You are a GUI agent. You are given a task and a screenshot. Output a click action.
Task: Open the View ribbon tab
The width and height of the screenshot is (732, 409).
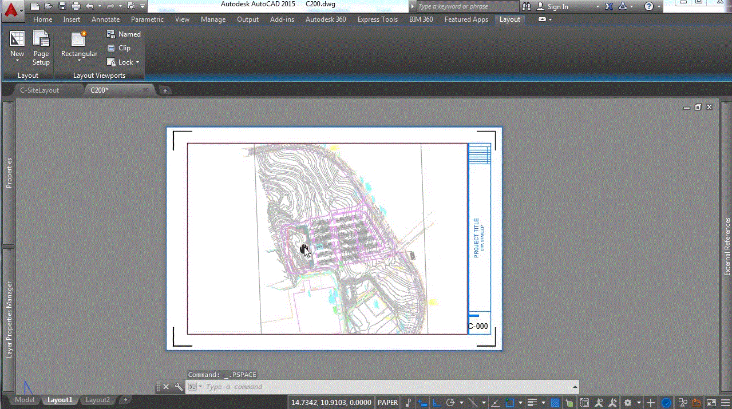click(x=182, y=19)
